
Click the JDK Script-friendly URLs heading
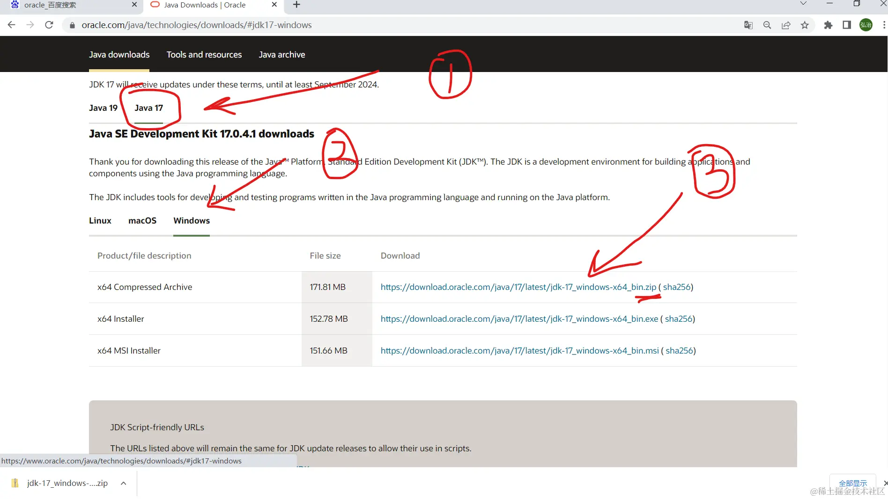point(157,427)
